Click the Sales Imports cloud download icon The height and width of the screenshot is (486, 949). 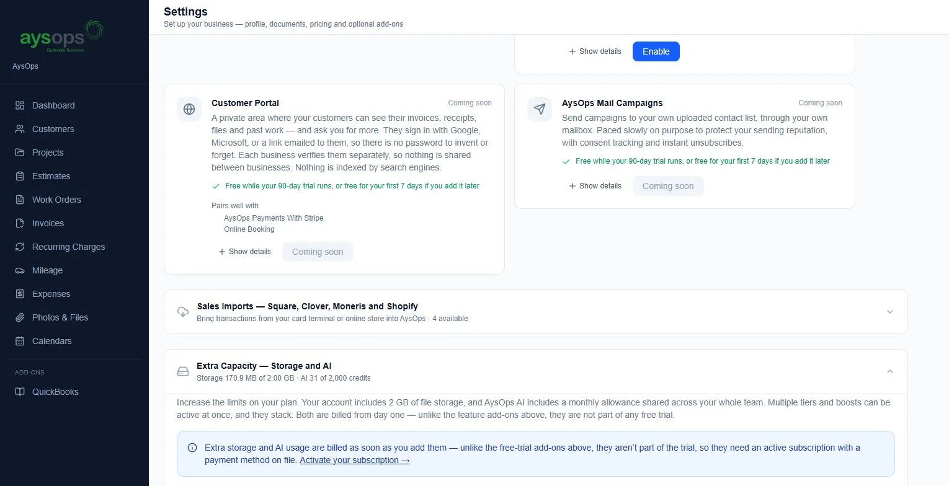(183, 312)
